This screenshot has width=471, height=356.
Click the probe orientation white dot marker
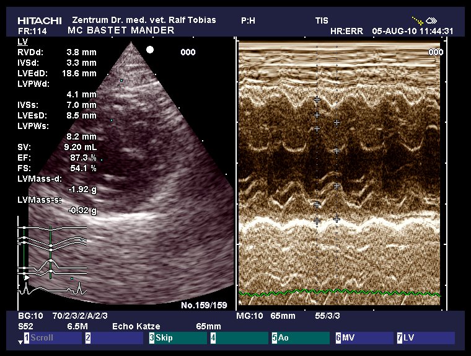tap(149, 49)
